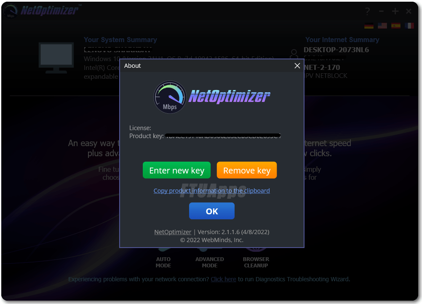Image resolution: width=422 pixels, height=304 pixels.
Task: Click the user icon beside DESKTOP-2073NL6
Action: click(294, 54)
